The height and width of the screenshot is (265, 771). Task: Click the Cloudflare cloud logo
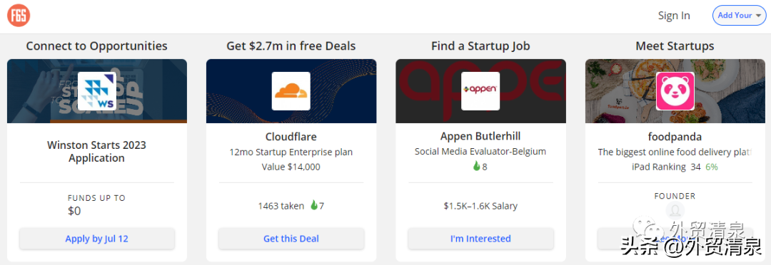click(291, 91)
